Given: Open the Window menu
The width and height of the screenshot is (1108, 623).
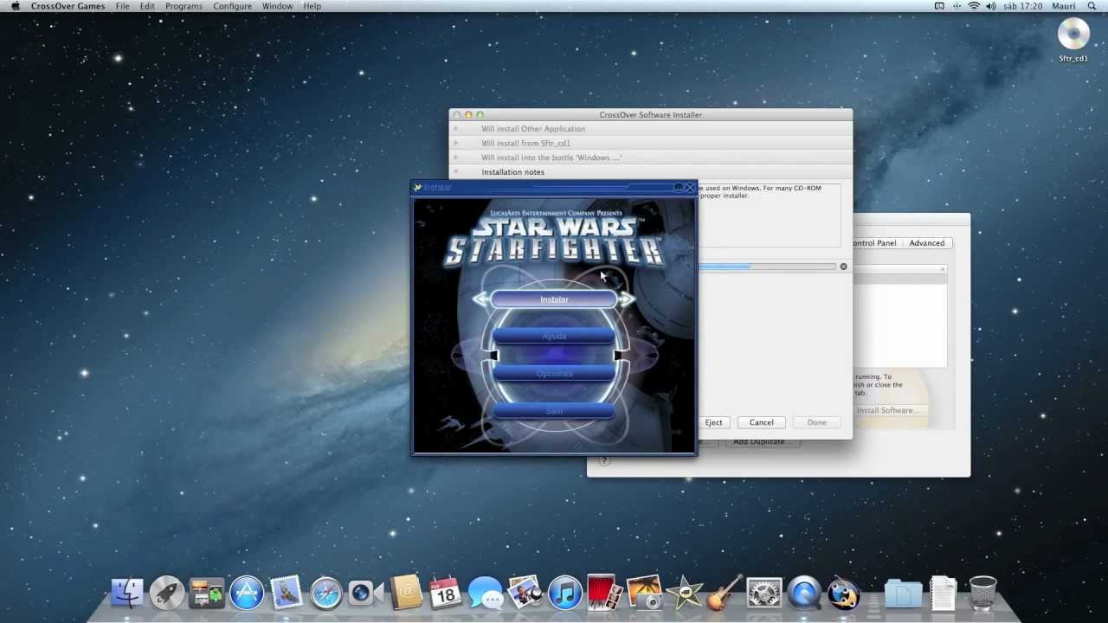Looking at the screenshot, I should coord(277,6).
